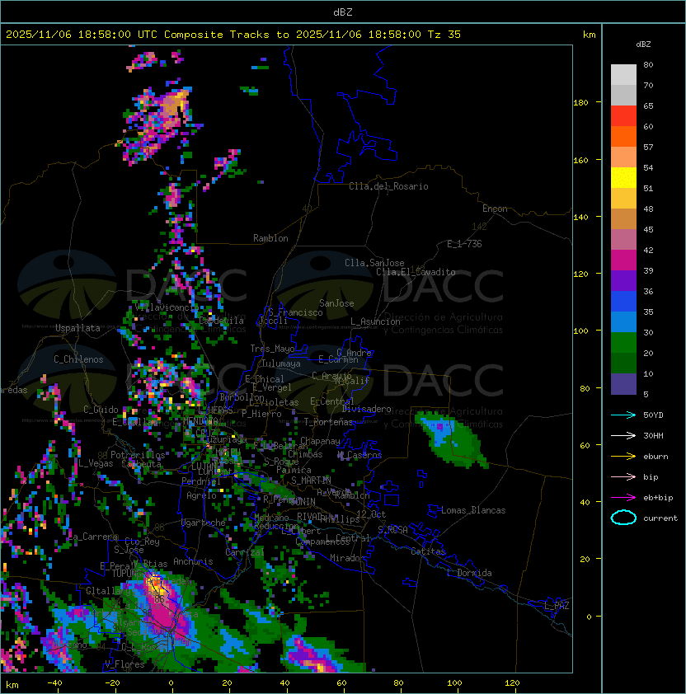Select the slate 5-10 dBZ swatch
Image resolution: width=686 pixels, height=694 pixels.
click(623, 384)
